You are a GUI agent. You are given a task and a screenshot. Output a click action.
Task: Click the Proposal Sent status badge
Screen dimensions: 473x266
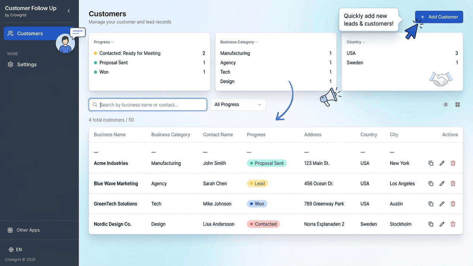pos(267,163)
